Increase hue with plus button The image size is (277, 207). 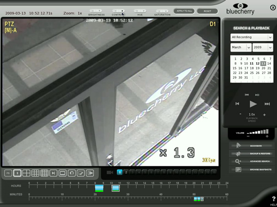coord(143,11)
